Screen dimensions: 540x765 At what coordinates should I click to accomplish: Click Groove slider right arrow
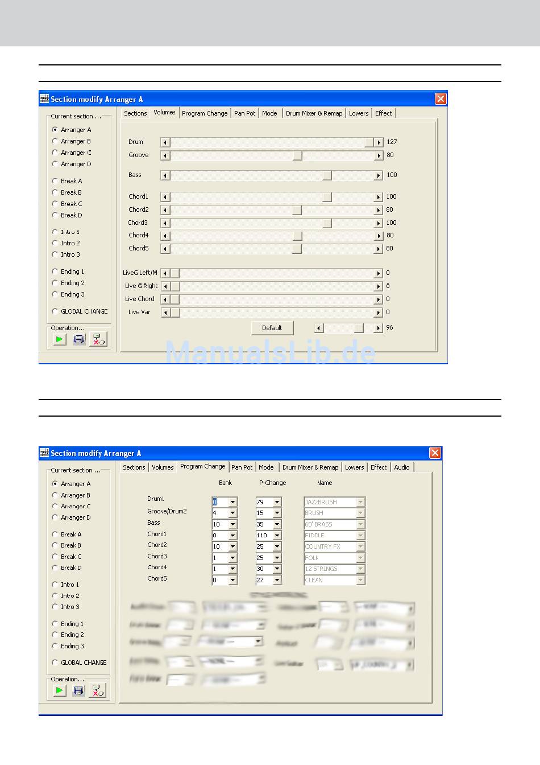click(379, 155)
